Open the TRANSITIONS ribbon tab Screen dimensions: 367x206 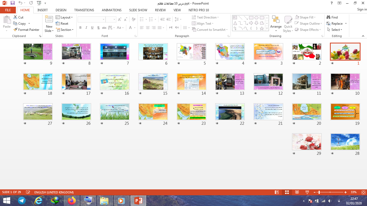pyautogui.click(x=84, y=10)
